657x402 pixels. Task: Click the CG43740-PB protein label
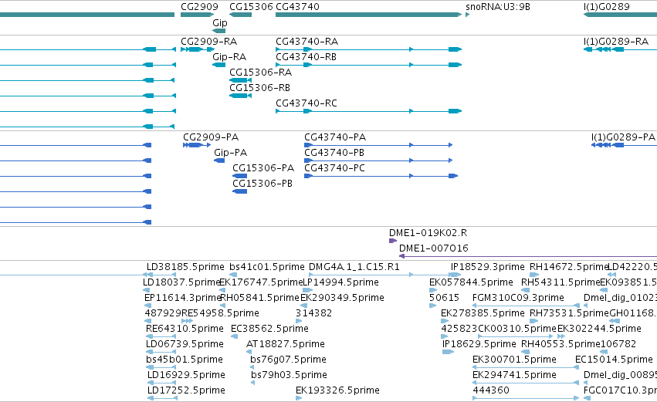334,153
